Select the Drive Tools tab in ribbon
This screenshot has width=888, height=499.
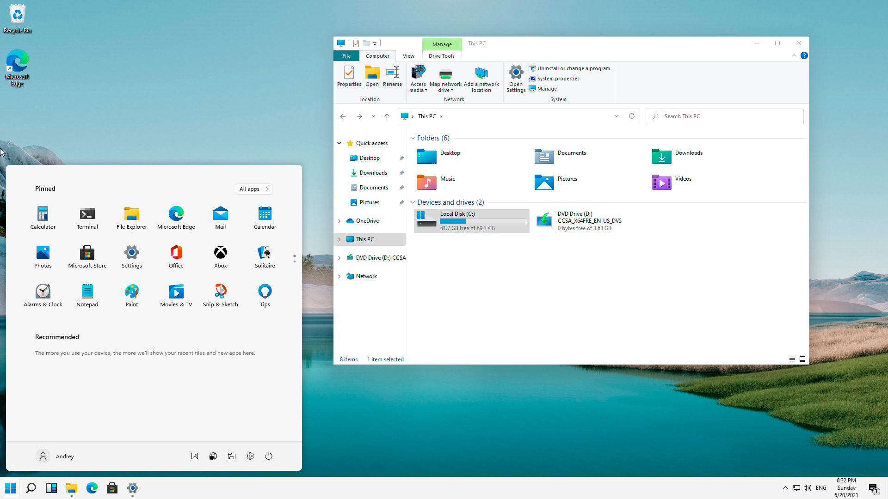(x=441, y=55)
